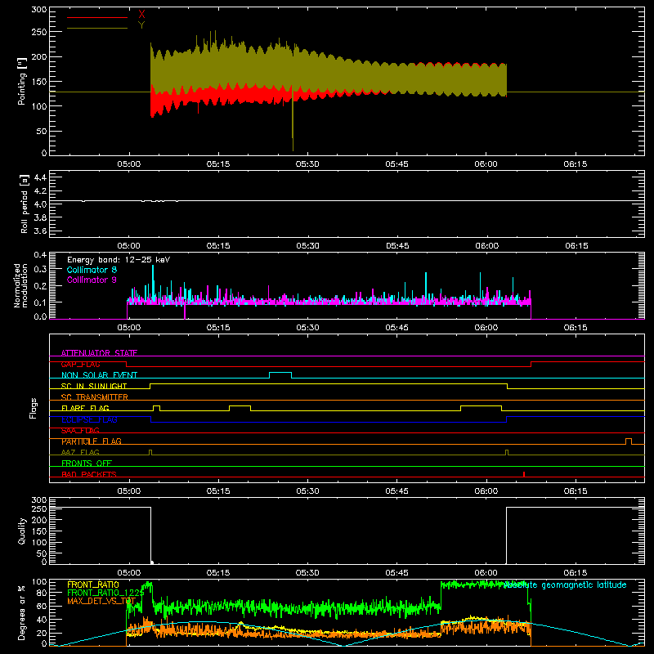
Task: Click the red X legend line
Action: pos(97,17)
